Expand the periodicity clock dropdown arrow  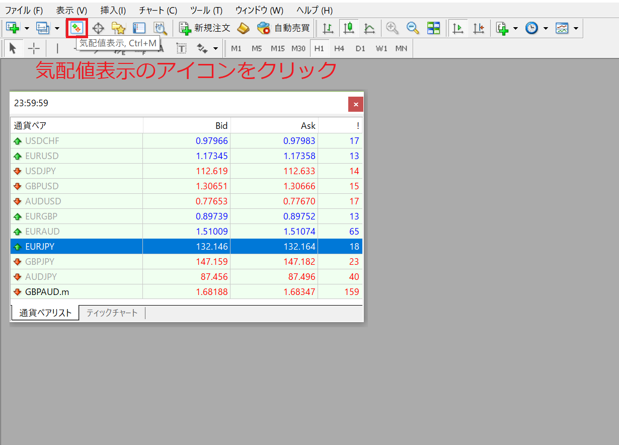pyautogui.click(x=546, y=28)
